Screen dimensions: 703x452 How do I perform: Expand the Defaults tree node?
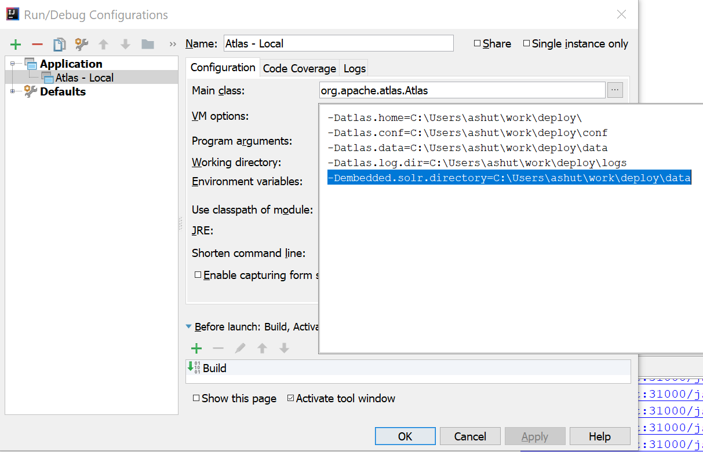click(x=12, y=91)
